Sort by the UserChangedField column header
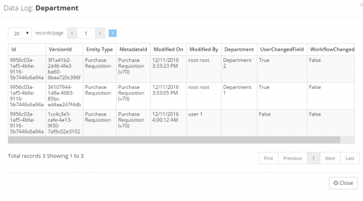This screenshot has width=363, height=201. click(282, 49)
